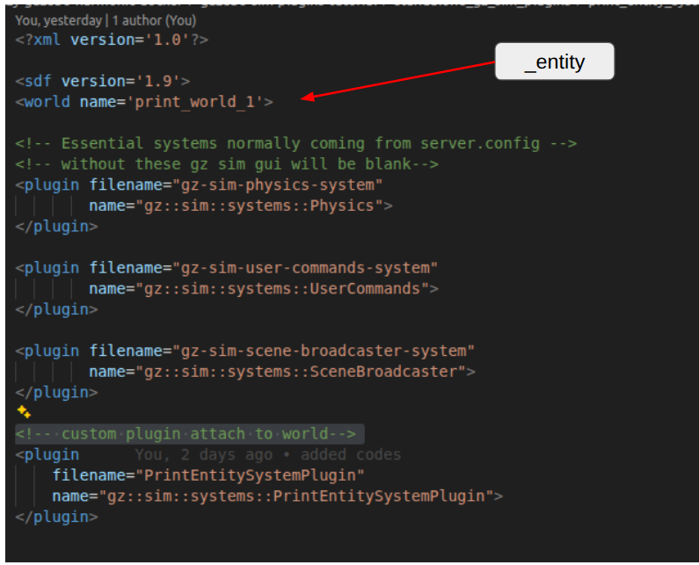Click the highlighted "custom plugin attach to world" comment
Image resolution: width=699 pixels, height=565 pixels.
point(189,434)
